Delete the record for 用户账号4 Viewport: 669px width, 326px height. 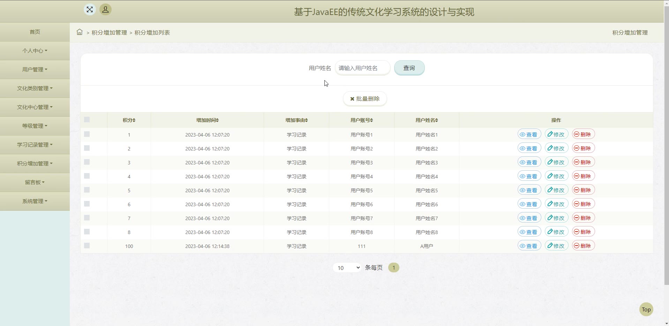(583, 176)
